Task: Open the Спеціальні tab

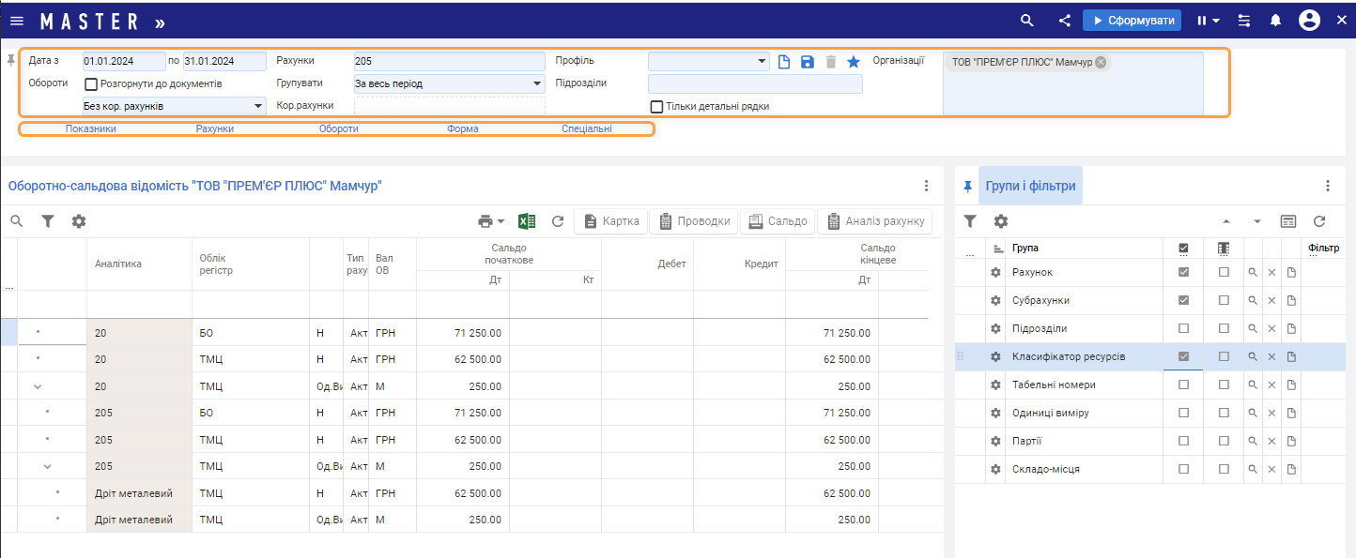Action: tap(587, 128)
